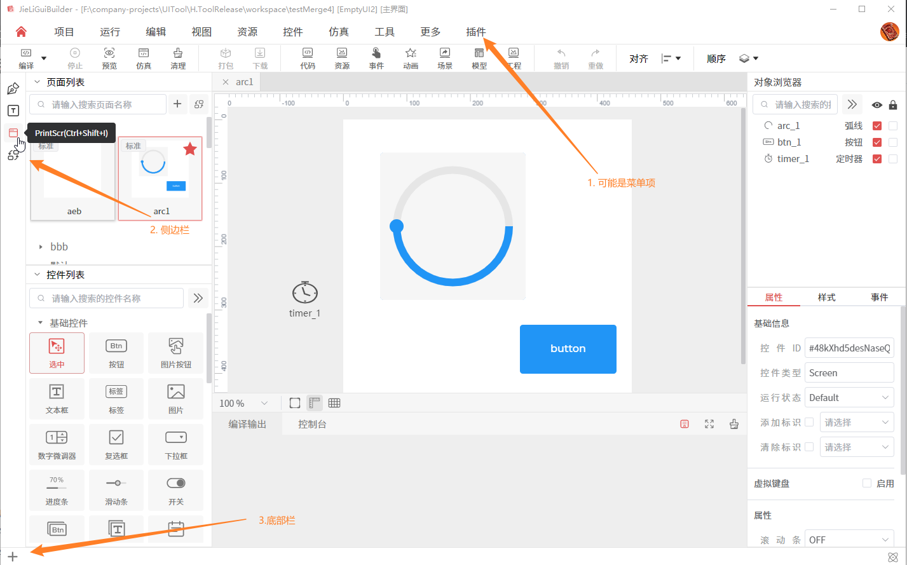Open the 场景 scene toolbar icon

click(x=445, y=53)
